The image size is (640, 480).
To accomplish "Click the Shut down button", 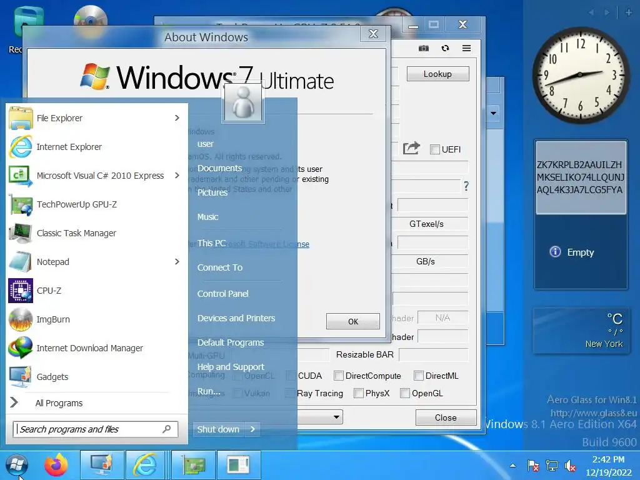I will coord(218,429).
